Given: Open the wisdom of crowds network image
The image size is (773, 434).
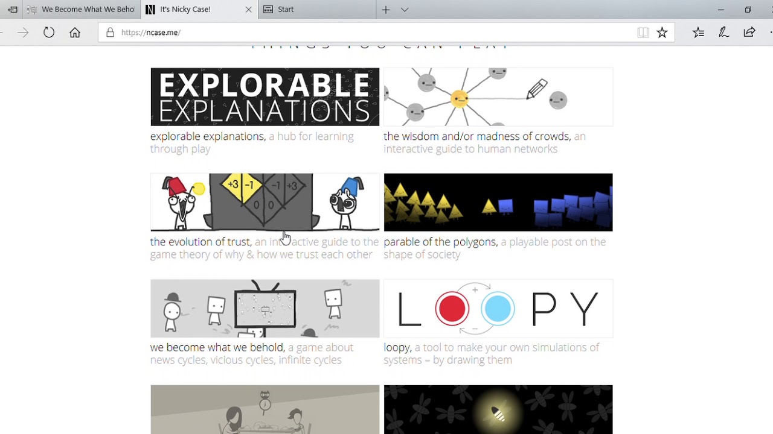Looking at the screenshot, I should click(x=498, y=96).
